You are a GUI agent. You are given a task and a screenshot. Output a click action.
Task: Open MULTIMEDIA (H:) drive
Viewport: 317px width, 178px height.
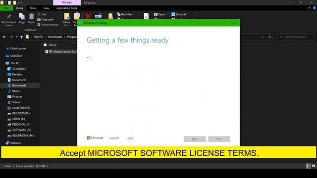[x=23, y=135]
